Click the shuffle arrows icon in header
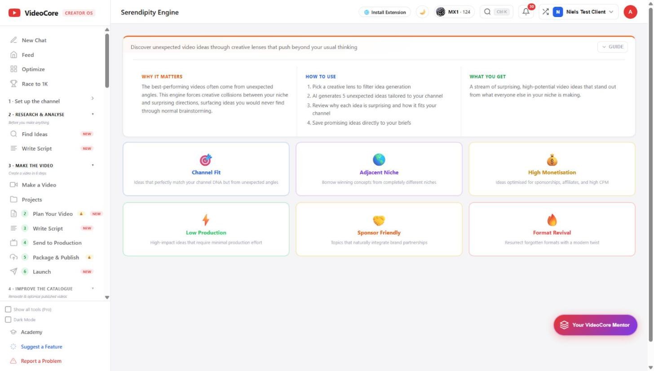The width and height of the screenshot is (654, 371). click(x=545, y=12)
